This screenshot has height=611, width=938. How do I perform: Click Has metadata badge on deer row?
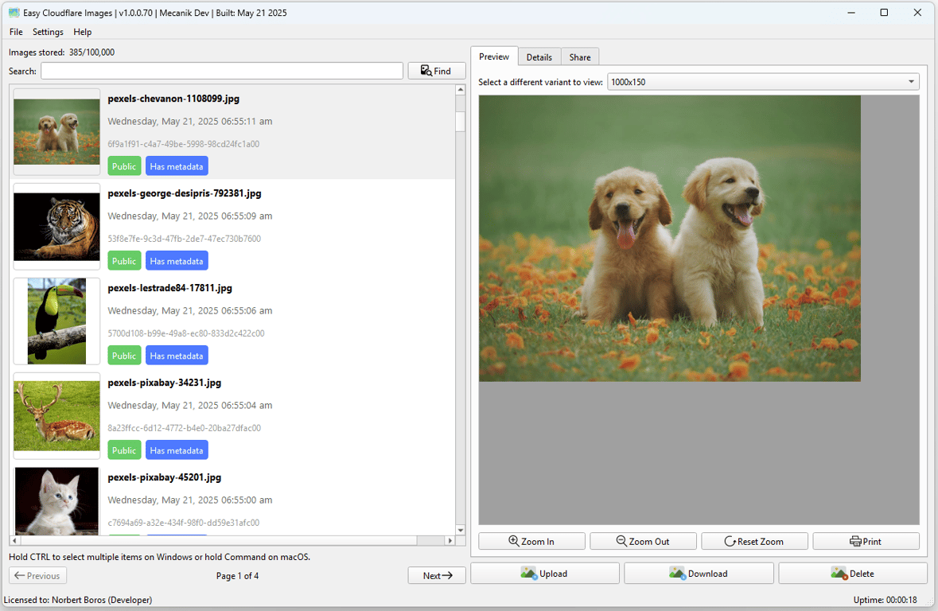pyautogui.click(x=177, y=450)
